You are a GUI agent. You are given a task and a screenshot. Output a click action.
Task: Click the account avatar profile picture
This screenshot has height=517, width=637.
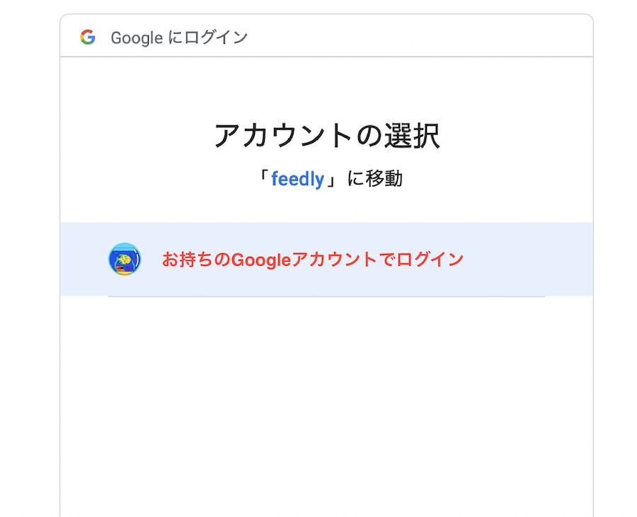click(125, 259)
